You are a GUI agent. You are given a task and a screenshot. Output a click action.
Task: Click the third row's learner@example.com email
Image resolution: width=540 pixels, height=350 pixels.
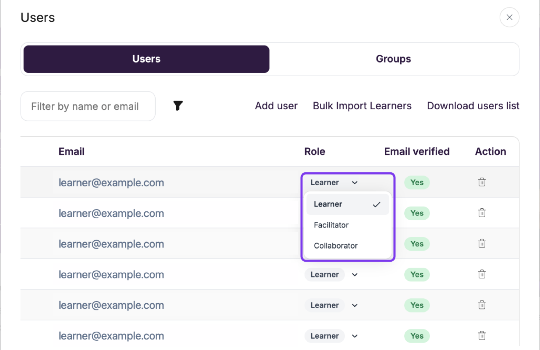coord(111,244)
